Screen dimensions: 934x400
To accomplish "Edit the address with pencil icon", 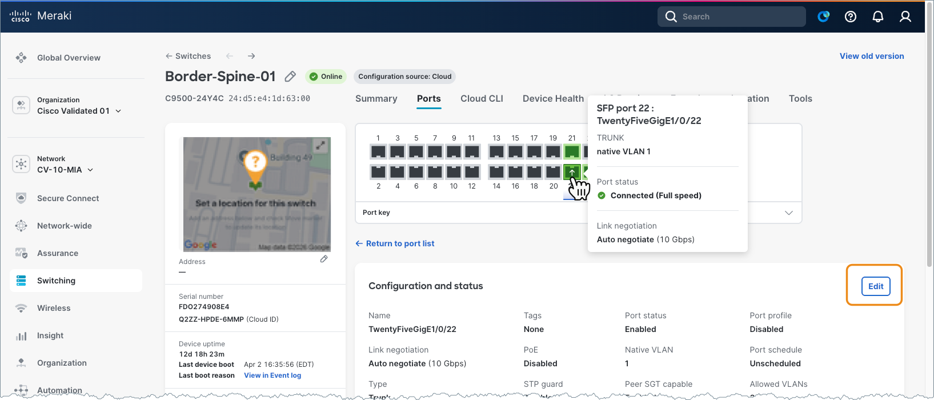I will point(324,259).
